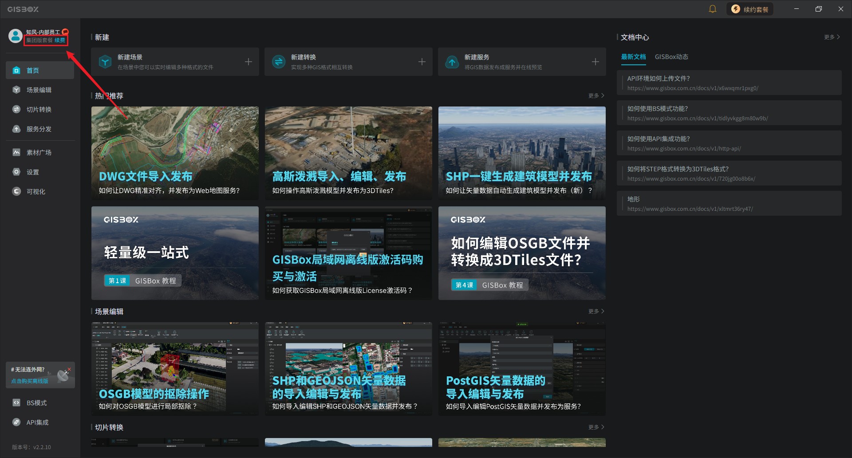Switch to the GISBox动态 tab
This screenshot has height=458, width=852.
click(x=671, y=57)
